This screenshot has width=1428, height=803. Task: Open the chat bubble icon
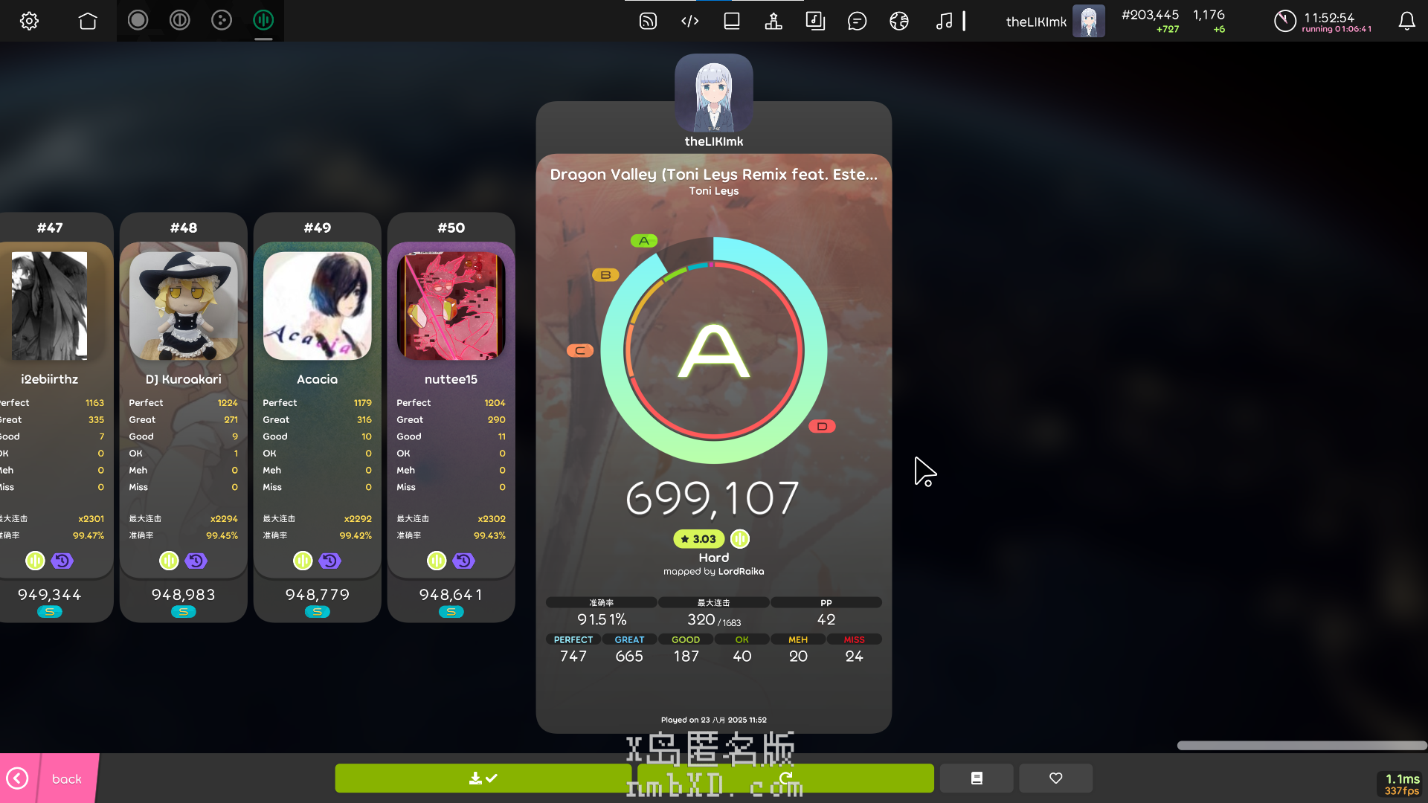pos(857,21)
